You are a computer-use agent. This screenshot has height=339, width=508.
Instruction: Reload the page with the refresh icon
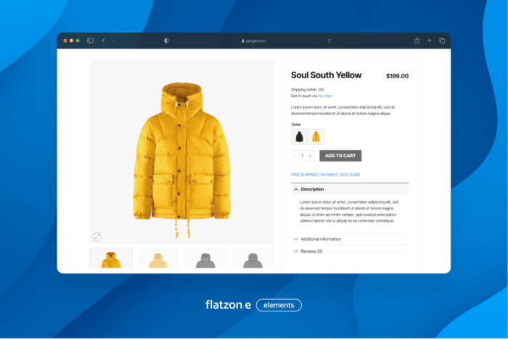(329, 41)
